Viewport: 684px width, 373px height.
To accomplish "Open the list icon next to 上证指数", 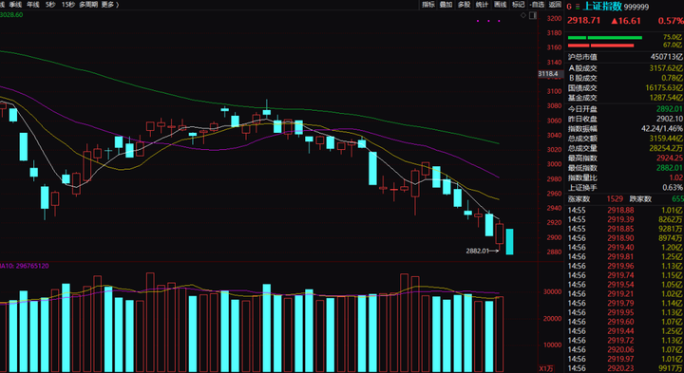I will tap(578, 7).
